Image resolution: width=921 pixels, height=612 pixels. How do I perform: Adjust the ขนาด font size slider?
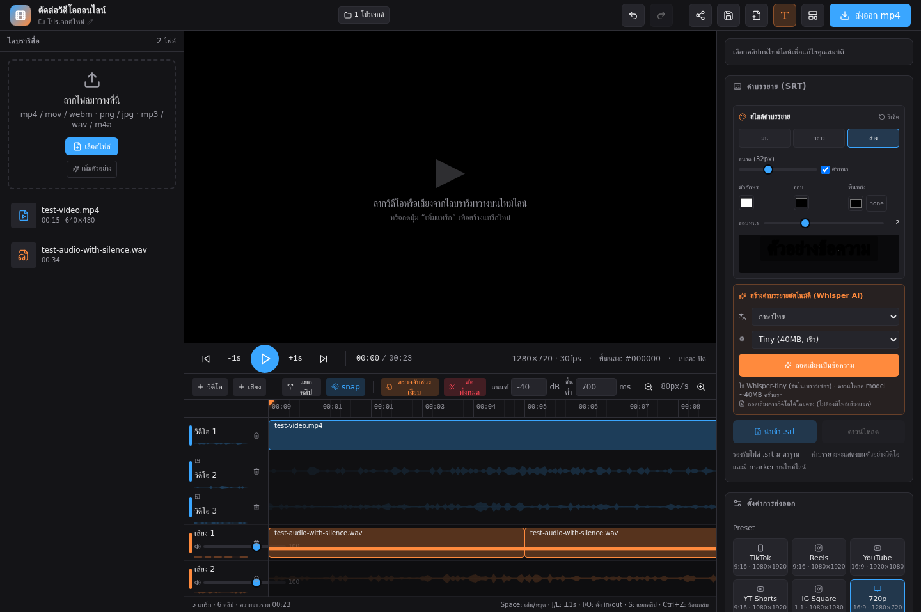[778, 169]
